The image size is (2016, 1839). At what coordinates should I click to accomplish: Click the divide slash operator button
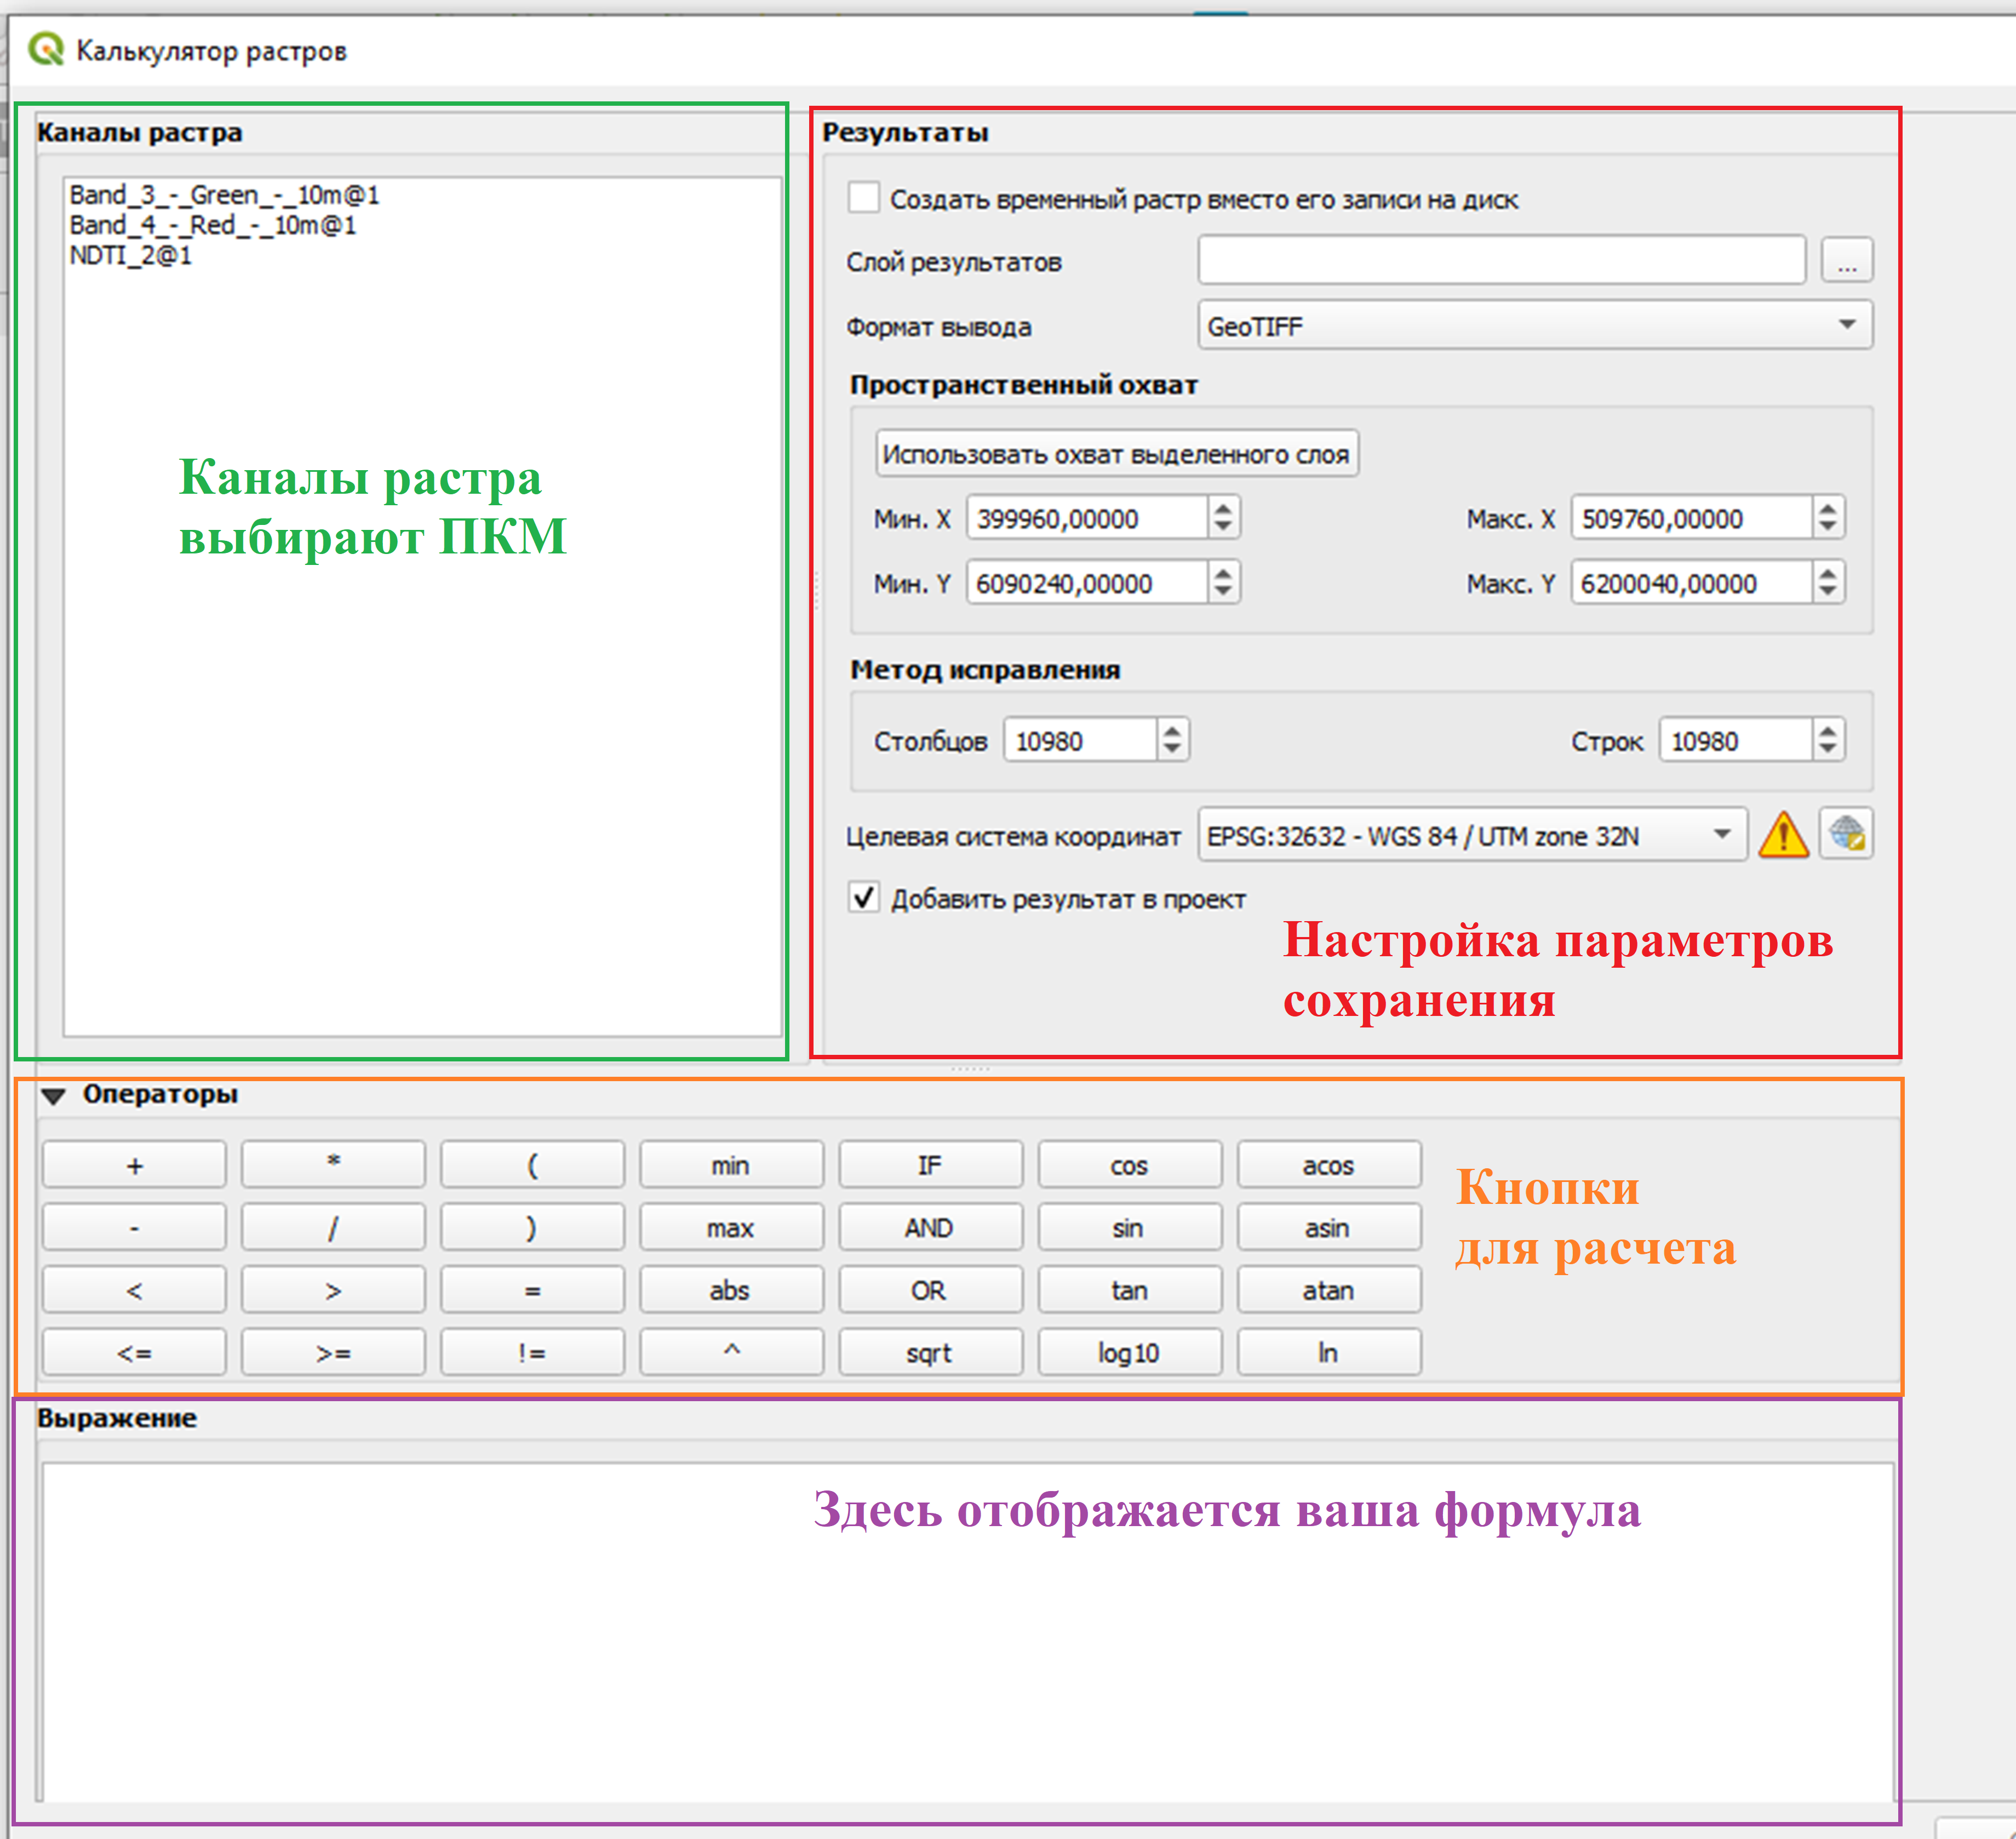click(x=333, y=1227)
